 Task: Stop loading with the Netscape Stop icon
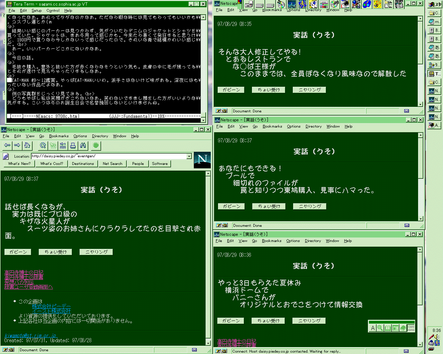tap(96, 146)
